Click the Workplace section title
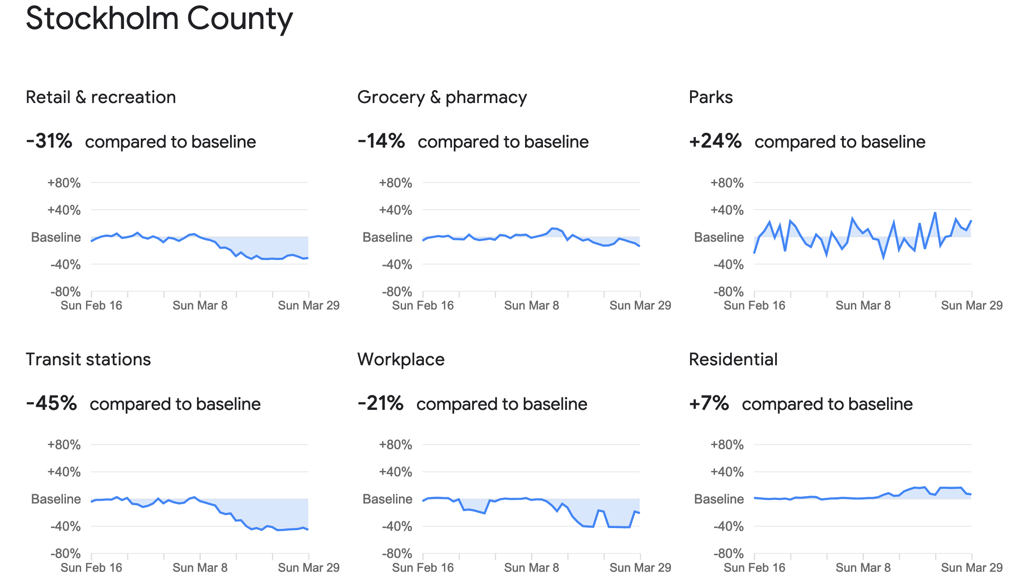This screenshot has width=1027, height=578. [401, 359]
